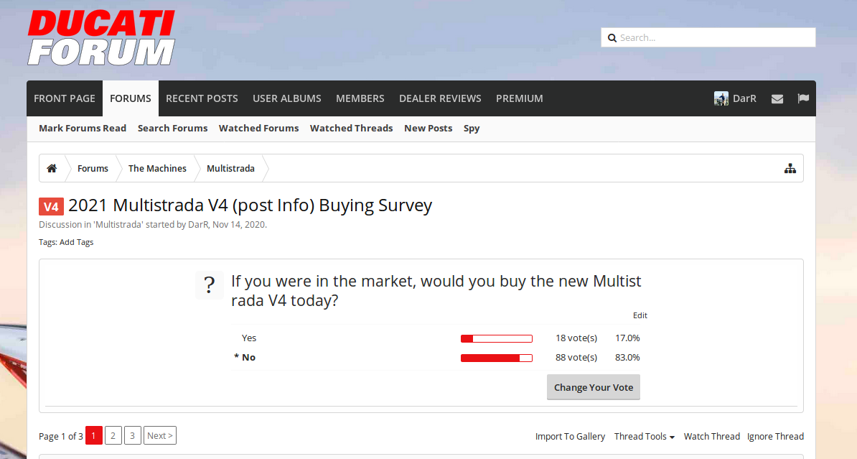Screen dimensions: 857x459
Task: Open the Forums navigation tab
Action: pos(131,98)
